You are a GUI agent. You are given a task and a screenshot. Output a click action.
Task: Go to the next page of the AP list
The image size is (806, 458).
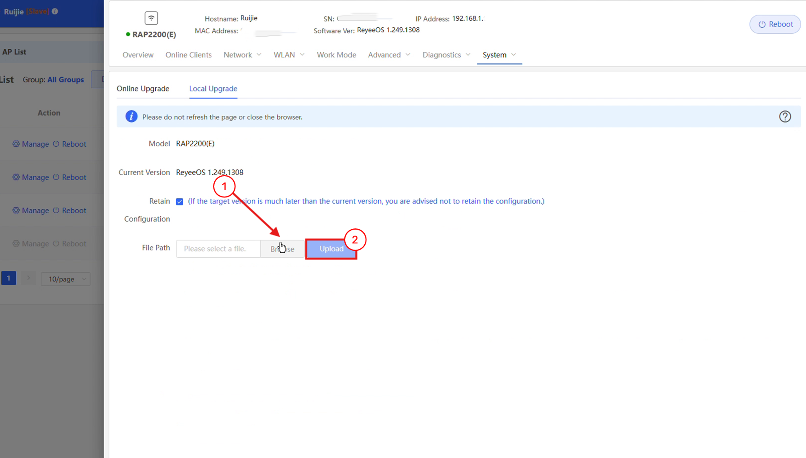[x=28, y=278]
